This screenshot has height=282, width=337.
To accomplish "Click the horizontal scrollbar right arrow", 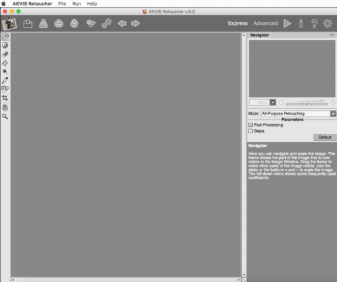I will click(x=238, y=280).
